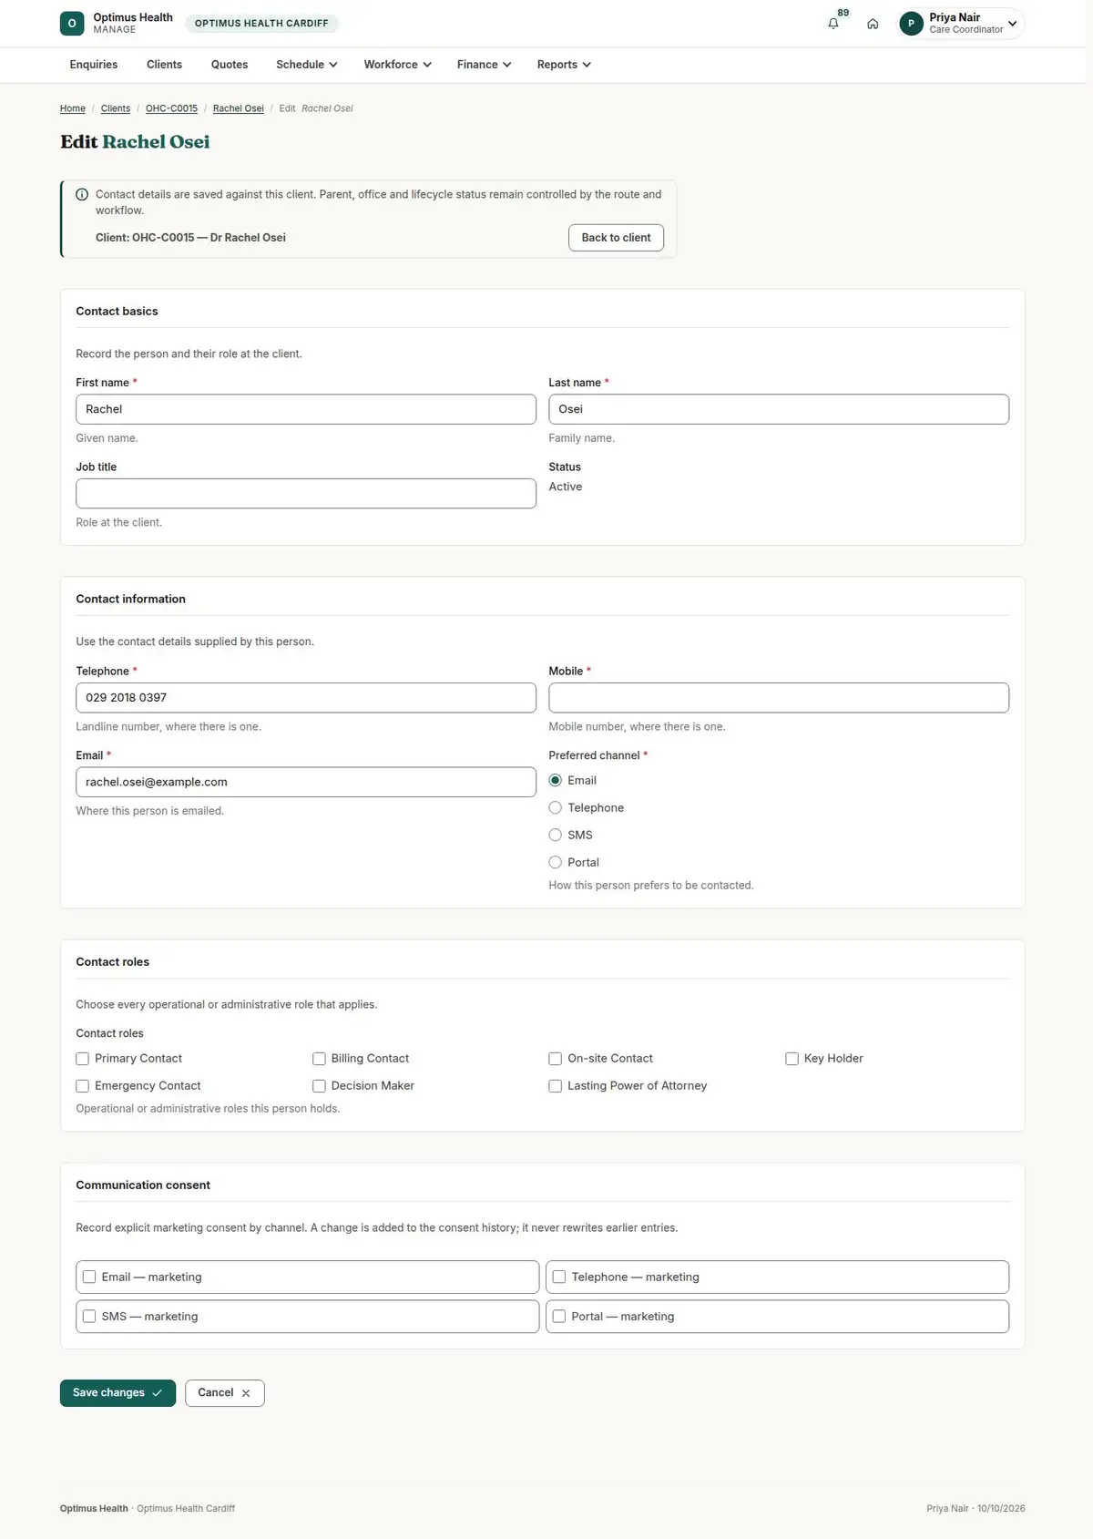The width and height of the screenshot is (1093, 1539).
Task: Click the home icon in header
Action: (x=873, y=24)
